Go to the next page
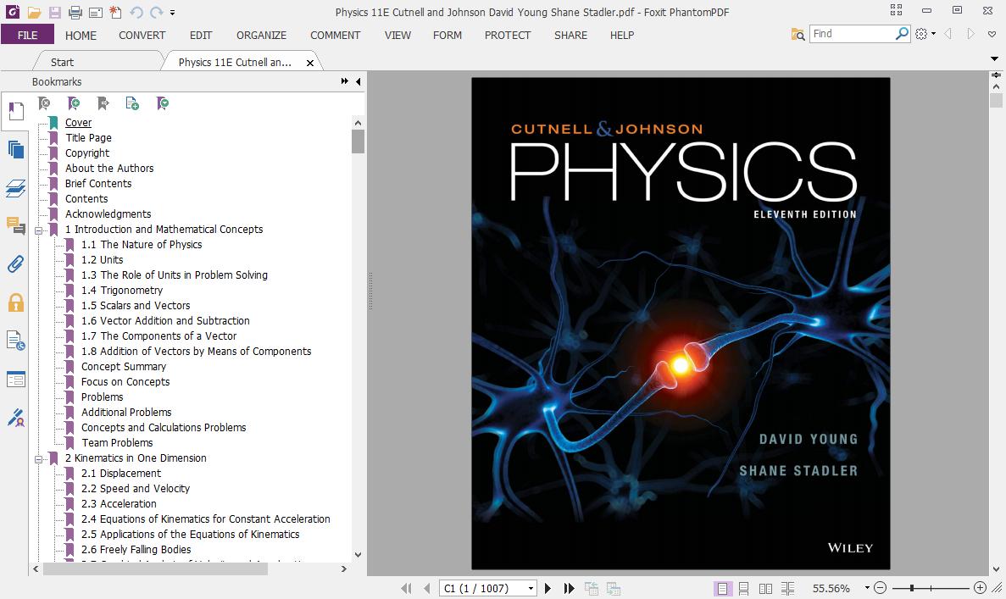1006x599 pixels. pyautogui.click(x=547, y=588)
